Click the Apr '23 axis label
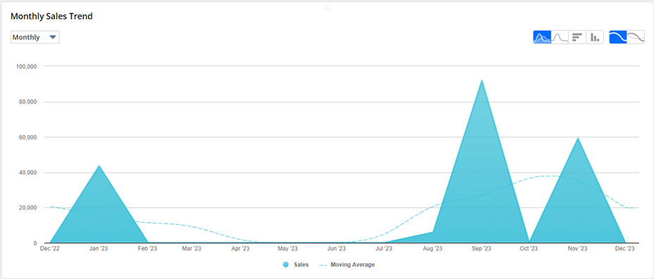The image size is (654, 279). click(x=240, y=249)
